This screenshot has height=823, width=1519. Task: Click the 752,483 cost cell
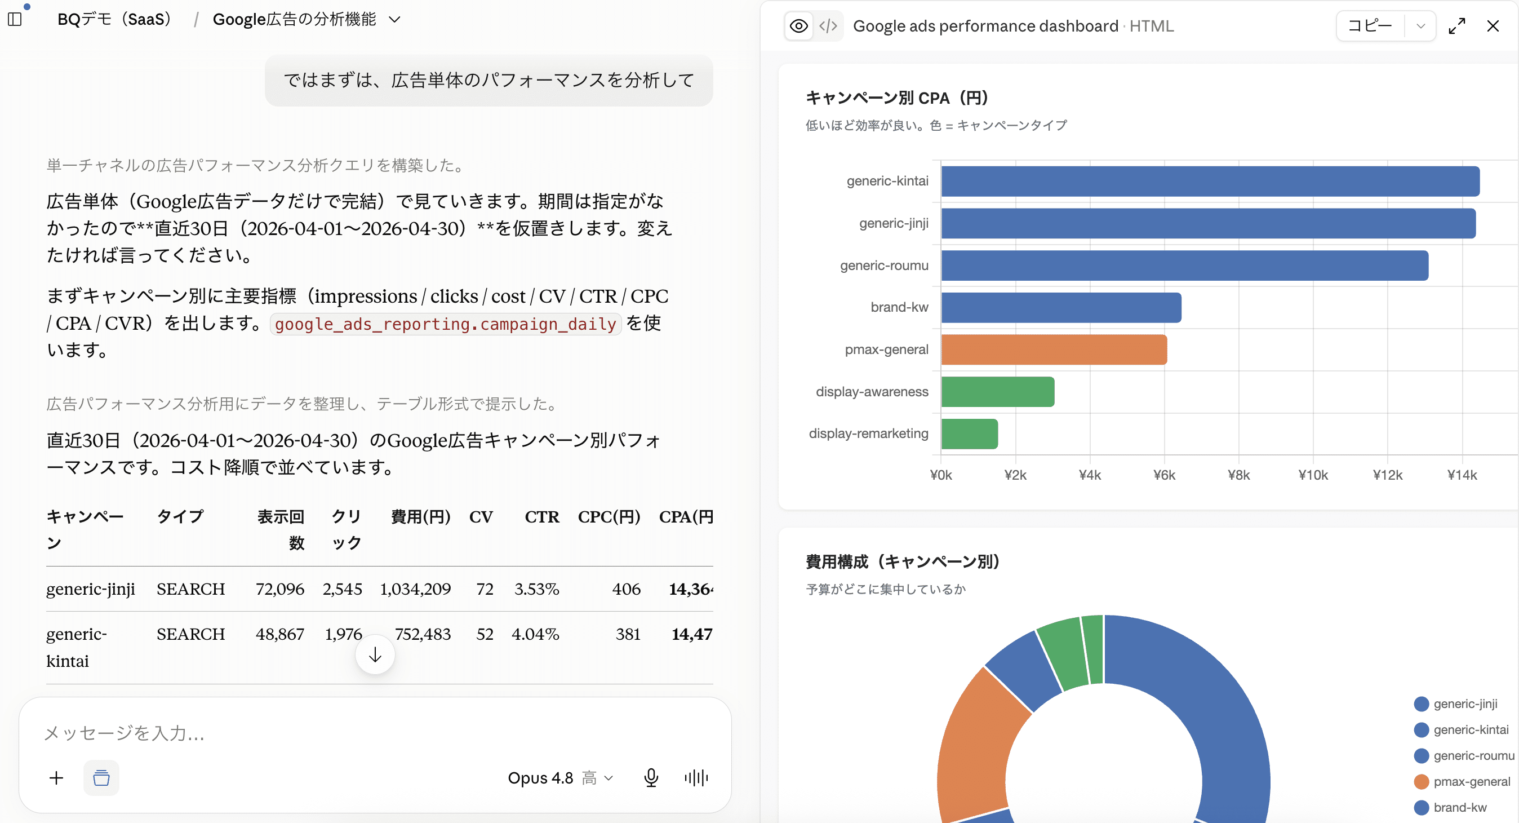422,634
